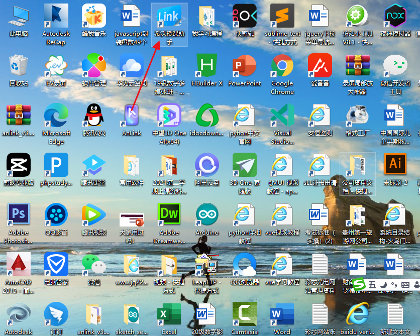Click the 电脑管家 shield icon
The width and height of the screenshot is (420, 336).
(x=56, y=264)
